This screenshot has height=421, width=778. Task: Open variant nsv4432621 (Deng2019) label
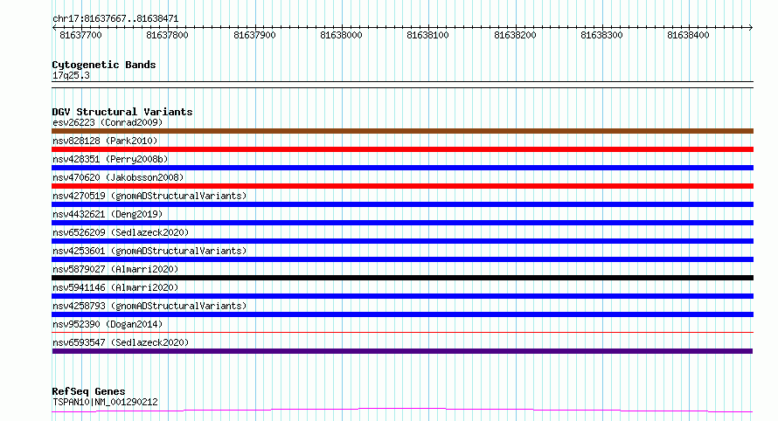[x=108, y=214]
